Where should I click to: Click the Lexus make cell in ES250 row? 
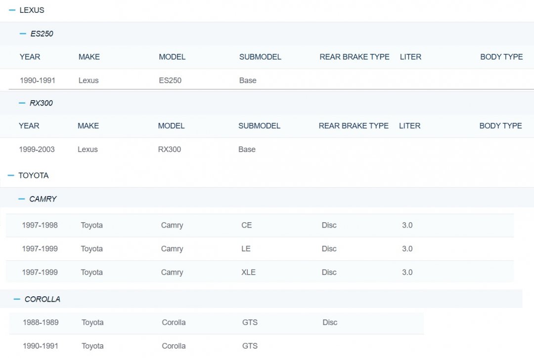pyautogui.click(x=89, y=80)
